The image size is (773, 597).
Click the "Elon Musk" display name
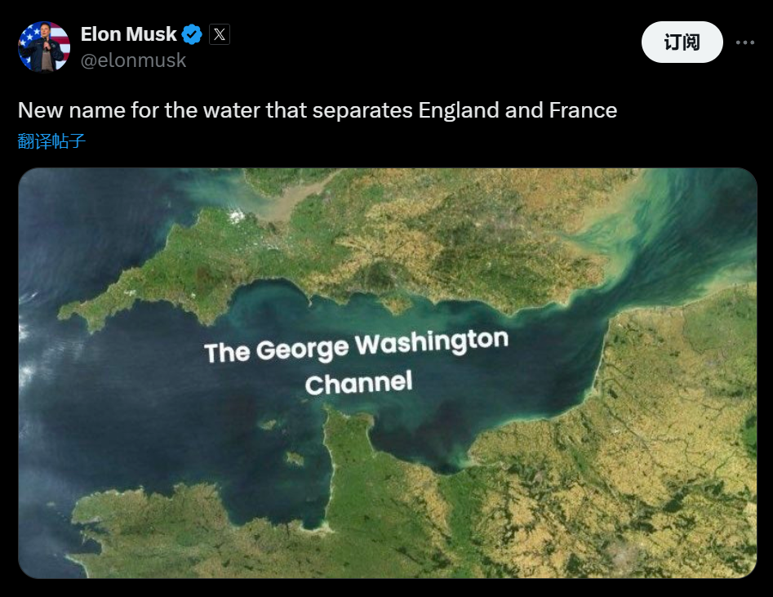[x=128, y=34]
